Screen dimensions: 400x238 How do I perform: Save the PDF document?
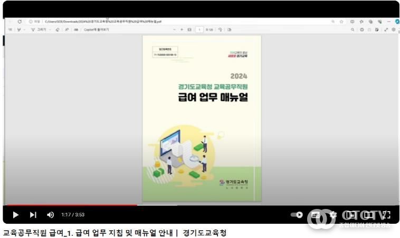tap(369, 30)
